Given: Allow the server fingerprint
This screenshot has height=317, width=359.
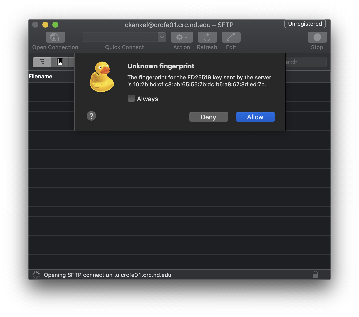Looking at the screenshot, I should coord(255,117).
